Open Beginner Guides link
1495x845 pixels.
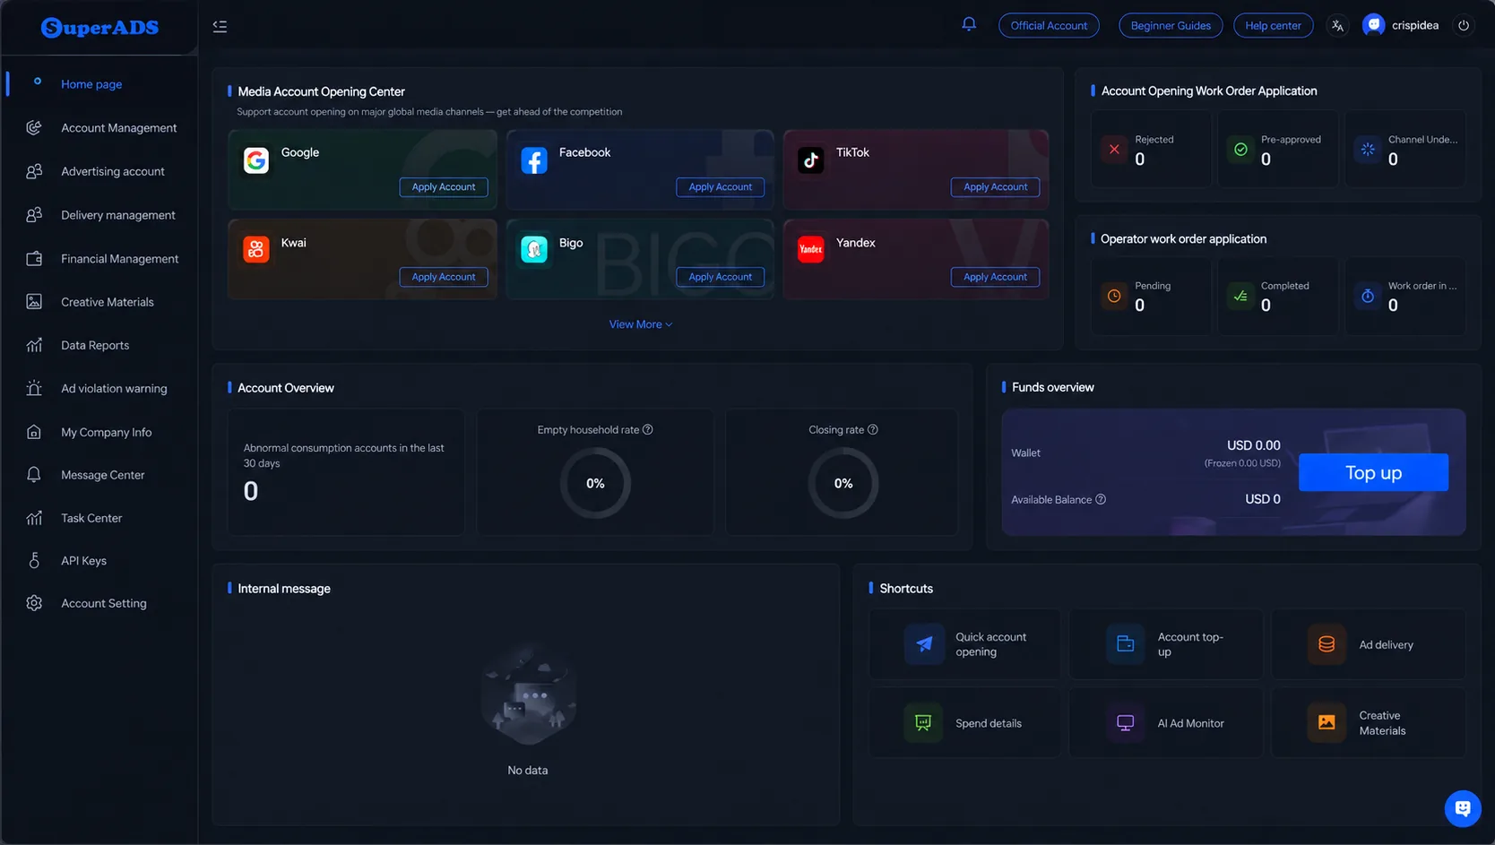click(1171, 25)
